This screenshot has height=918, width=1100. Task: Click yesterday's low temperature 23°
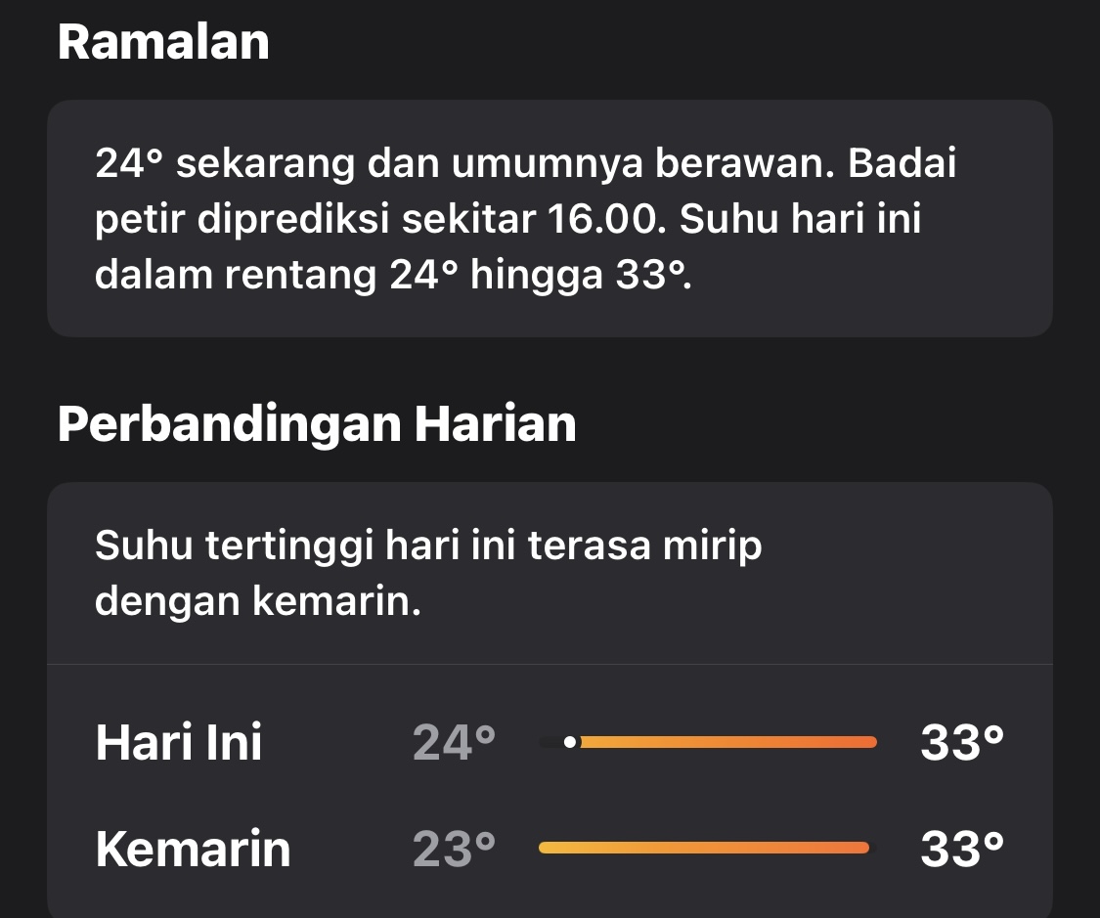(x=453, y=850)
